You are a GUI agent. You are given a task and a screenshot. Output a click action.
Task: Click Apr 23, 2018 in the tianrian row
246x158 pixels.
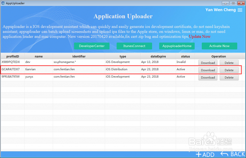click(150, 69)
